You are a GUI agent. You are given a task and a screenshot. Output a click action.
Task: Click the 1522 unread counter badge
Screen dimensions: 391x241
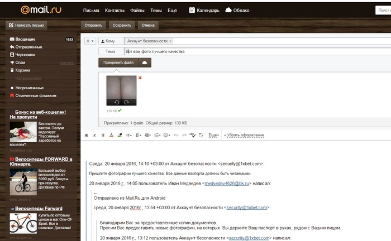[x=69, y=40]
